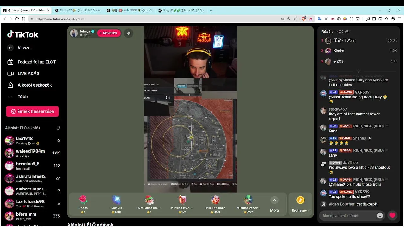Open Brave Wallet icon
This screenshot has width=404, height=227.
380,19
